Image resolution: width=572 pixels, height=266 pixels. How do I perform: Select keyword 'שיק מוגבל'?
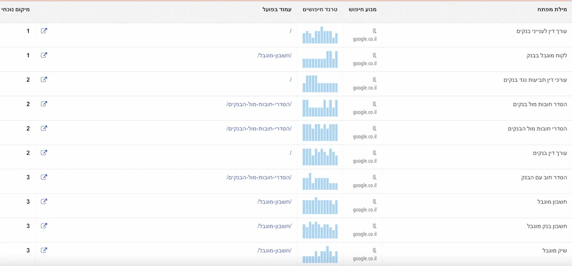[554, 251]
